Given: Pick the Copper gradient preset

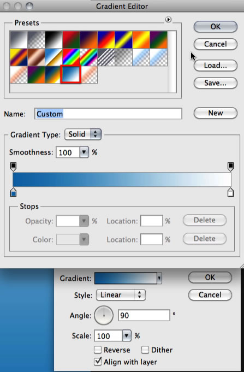Looking at the screenshot, I should point(36,57).
